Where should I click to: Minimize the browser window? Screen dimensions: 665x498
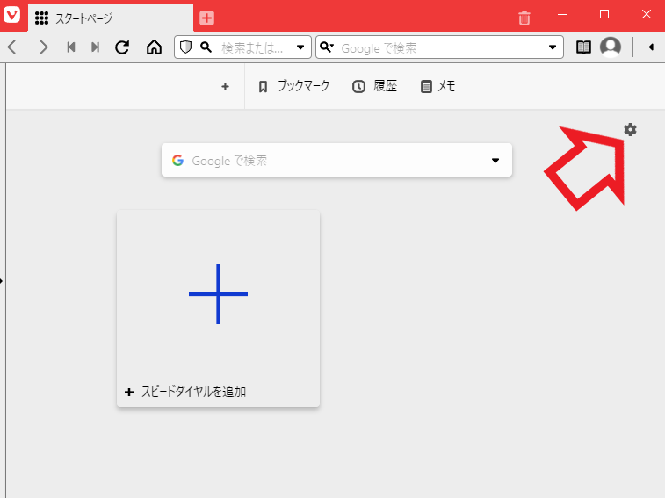pyautogui.click(x=562, y=14)
